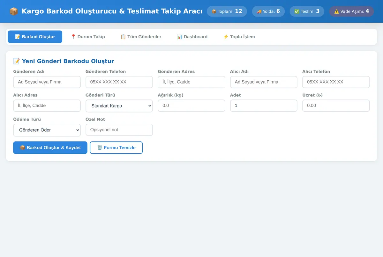
Task: Expand the Gönderi Türü dropdown
Action: pyautogui.click(x=119, y=106)
